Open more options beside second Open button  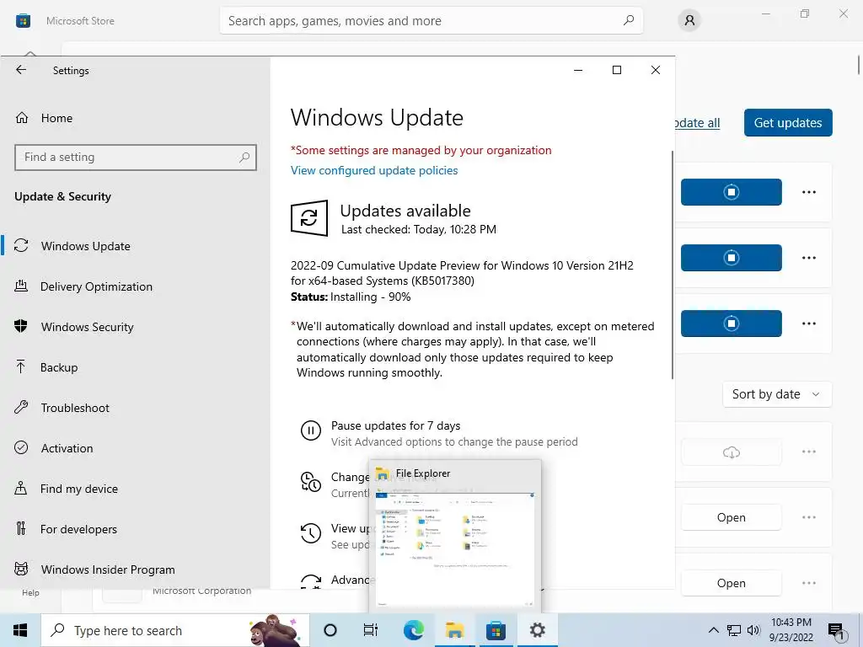[809, 583]
